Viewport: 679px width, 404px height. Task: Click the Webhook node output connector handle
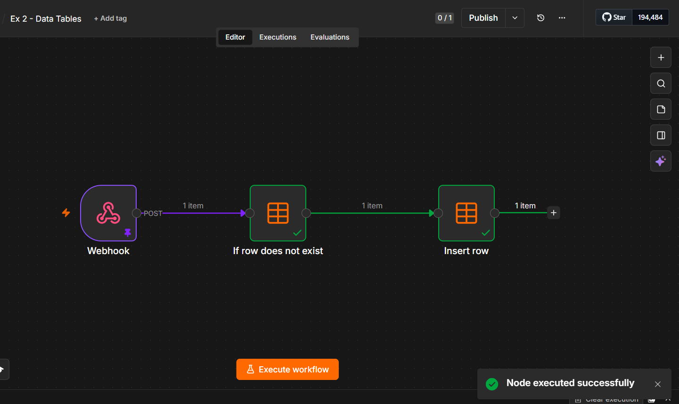click(137, 213)
